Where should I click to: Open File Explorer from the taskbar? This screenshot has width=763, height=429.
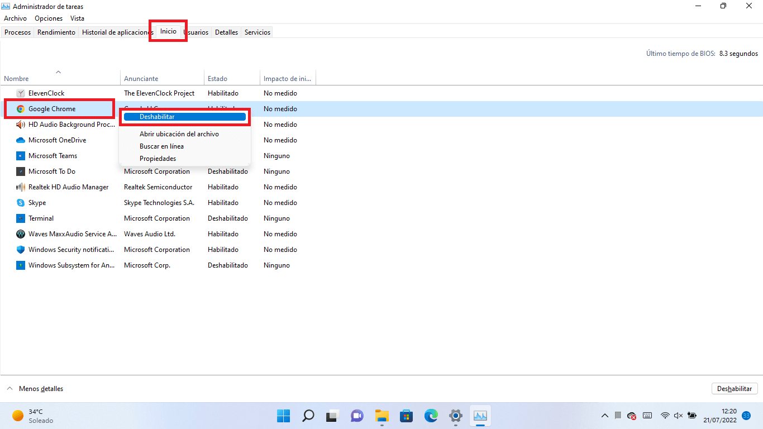click(381, 416)
